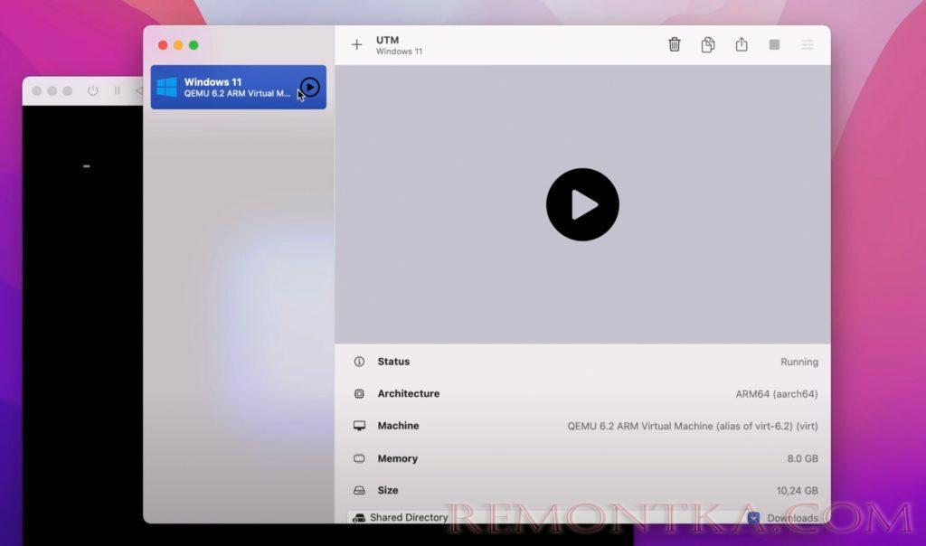
Task: Delete the VM with the trash icon
Action: click(x=675, y=45)
